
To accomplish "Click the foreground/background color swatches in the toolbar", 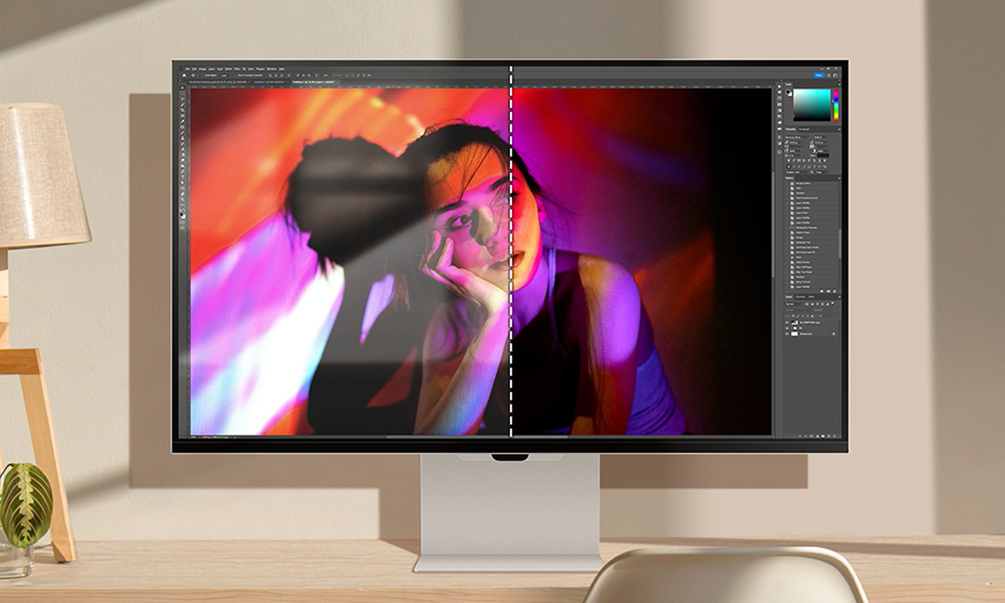I will coord(183,213).
